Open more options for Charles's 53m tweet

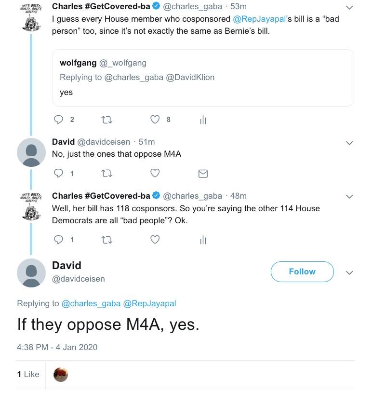tap(350, 8)
